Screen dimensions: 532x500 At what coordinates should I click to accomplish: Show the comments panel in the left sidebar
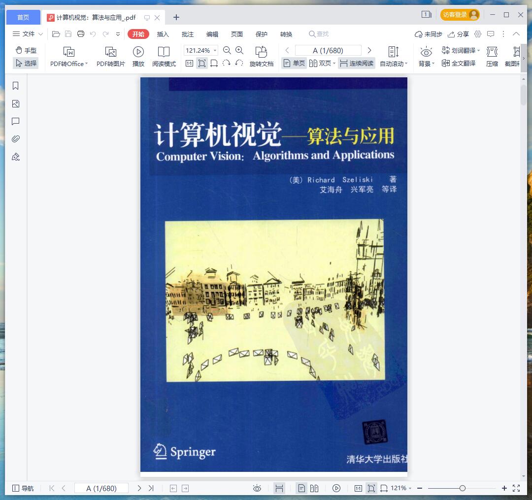tap(16, 122)
